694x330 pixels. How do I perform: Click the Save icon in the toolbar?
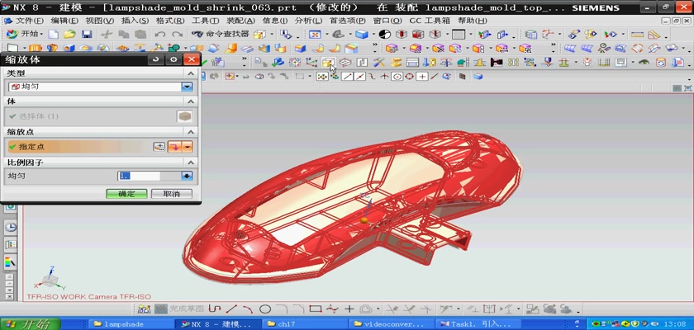coord(86,35)
